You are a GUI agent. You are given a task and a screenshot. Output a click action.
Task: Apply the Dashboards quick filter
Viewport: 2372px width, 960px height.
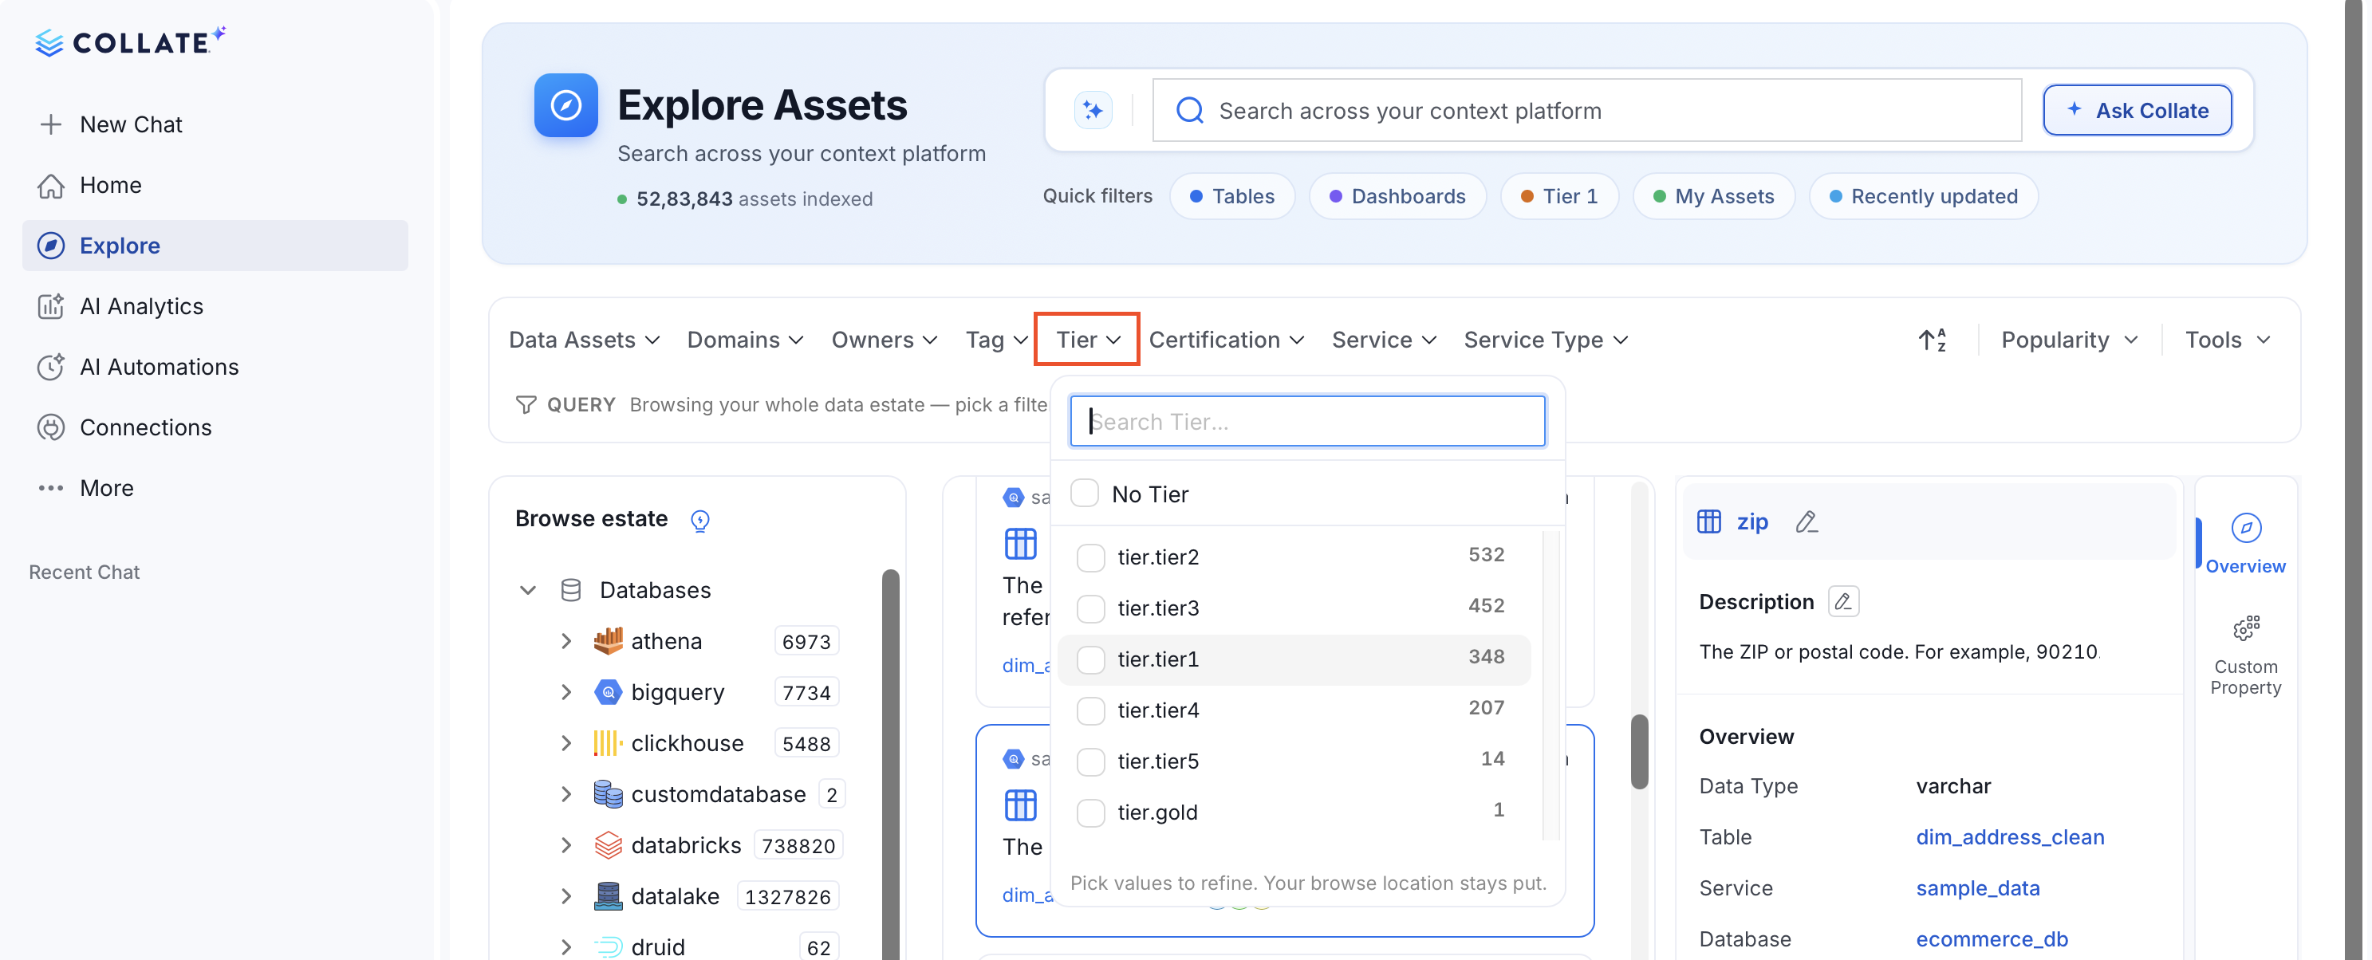pos(1397,196)
